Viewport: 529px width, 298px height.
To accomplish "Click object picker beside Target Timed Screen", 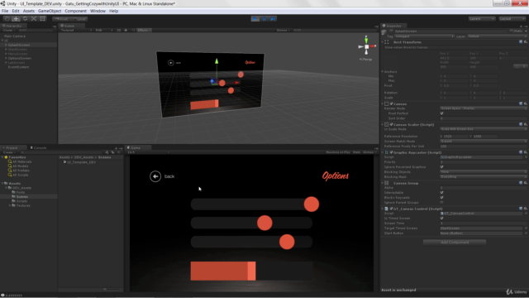I will click(x=526, y=228).
